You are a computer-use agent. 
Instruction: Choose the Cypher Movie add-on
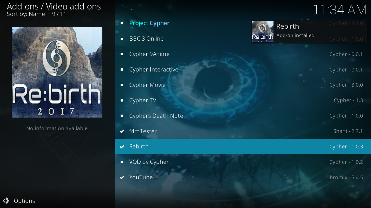pos(243,85)
